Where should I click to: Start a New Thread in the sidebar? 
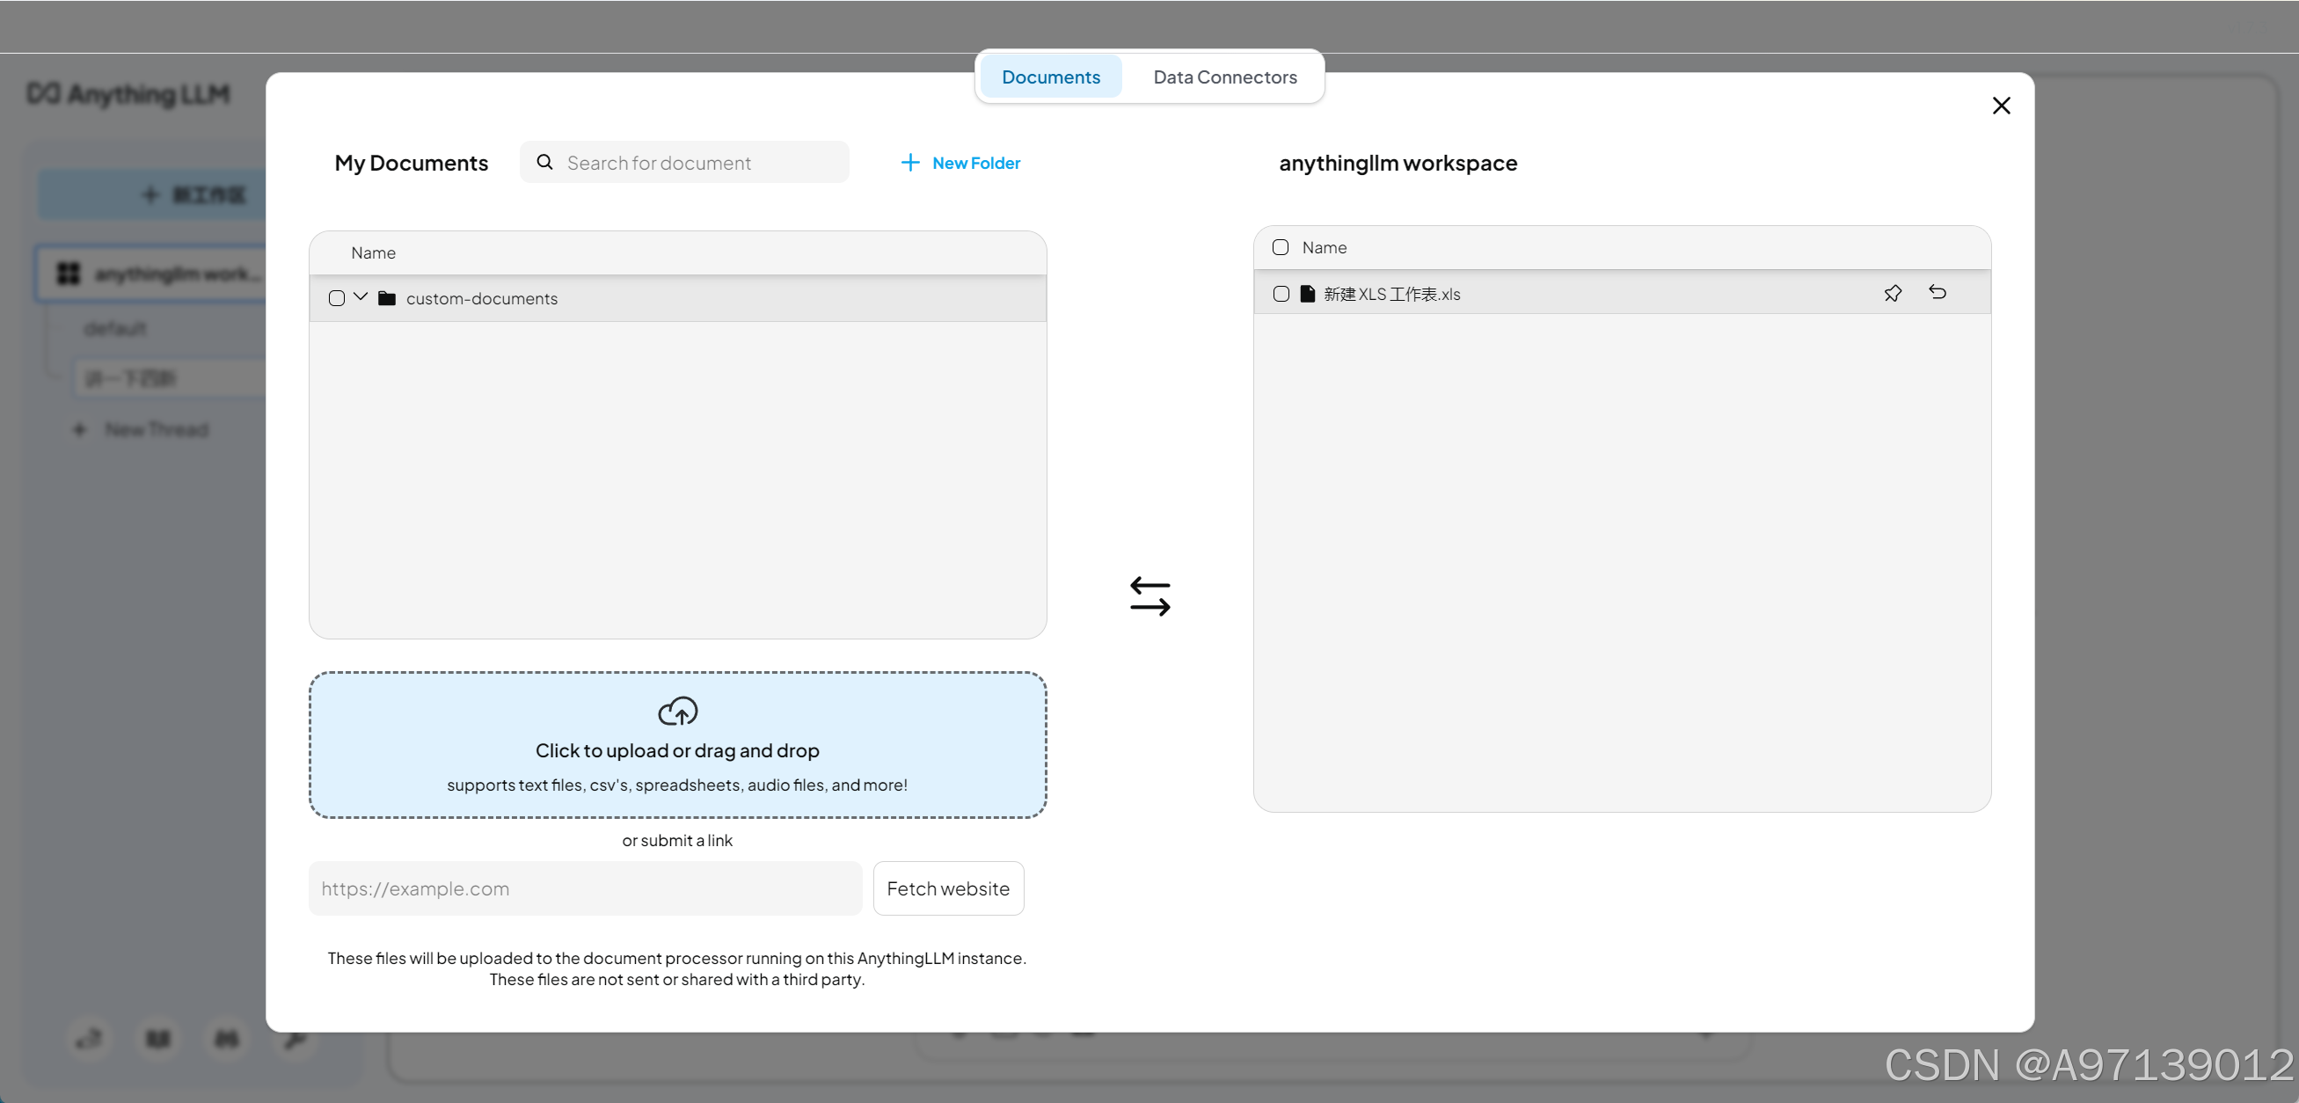(142, 429)
